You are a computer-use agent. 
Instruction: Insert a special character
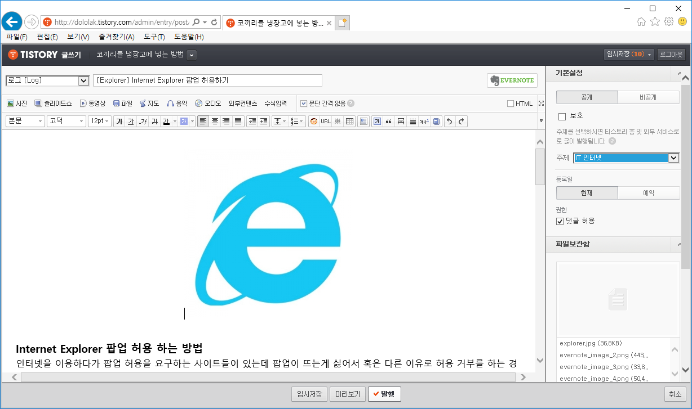(338, 121)
